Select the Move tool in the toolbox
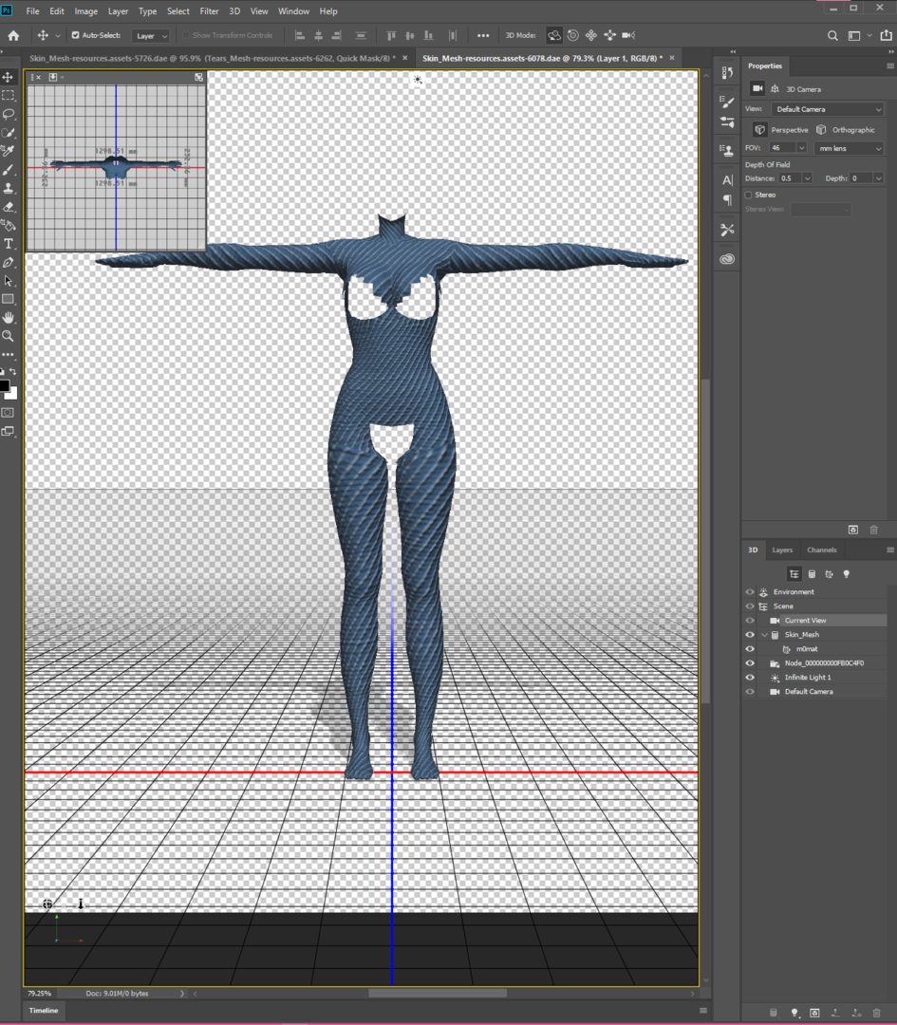The height and width of the screenshot is (1025, 897). click(x=8, y=77)
